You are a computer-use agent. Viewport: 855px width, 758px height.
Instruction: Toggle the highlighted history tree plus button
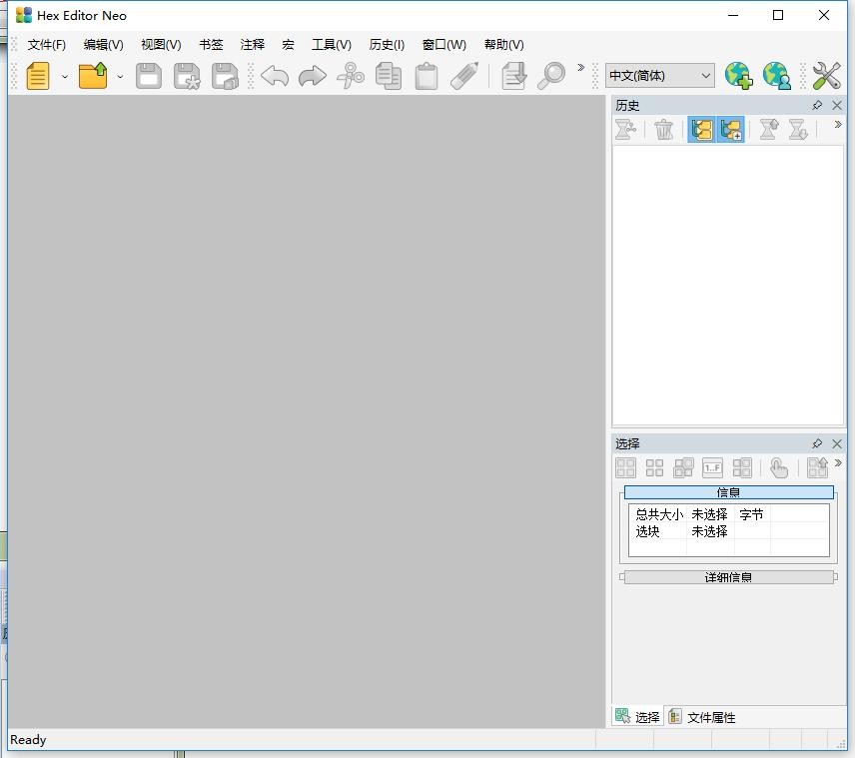pyautogui.click(x=731, y=130)
